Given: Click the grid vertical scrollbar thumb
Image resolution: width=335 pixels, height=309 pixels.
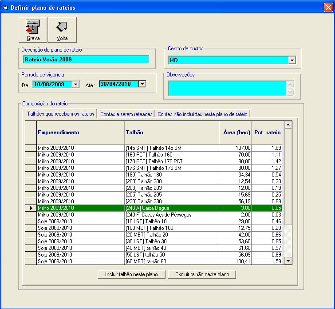Looking at the screenshot, I should [x=288, y=177].
